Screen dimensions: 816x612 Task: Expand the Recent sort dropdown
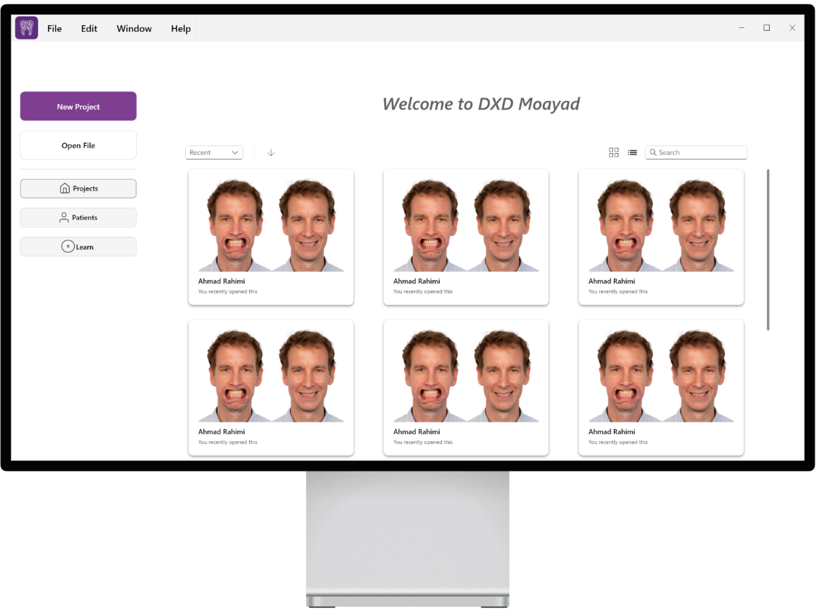[x=214, y=153]
